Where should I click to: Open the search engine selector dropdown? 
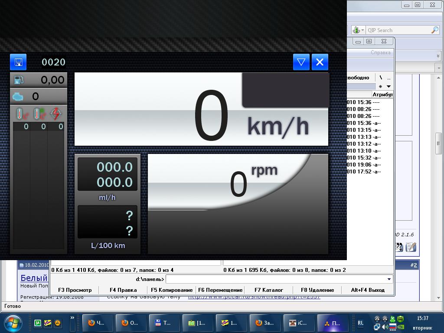point(358,30)
